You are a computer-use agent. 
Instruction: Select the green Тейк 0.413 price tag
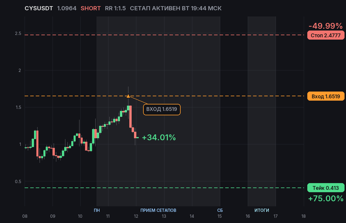326,188
